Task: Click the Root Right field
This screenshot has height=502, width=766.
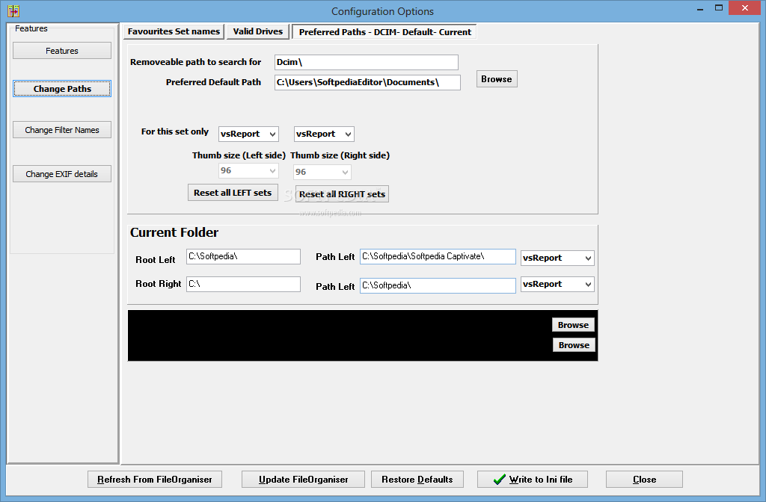Action: tap(243, 284)
